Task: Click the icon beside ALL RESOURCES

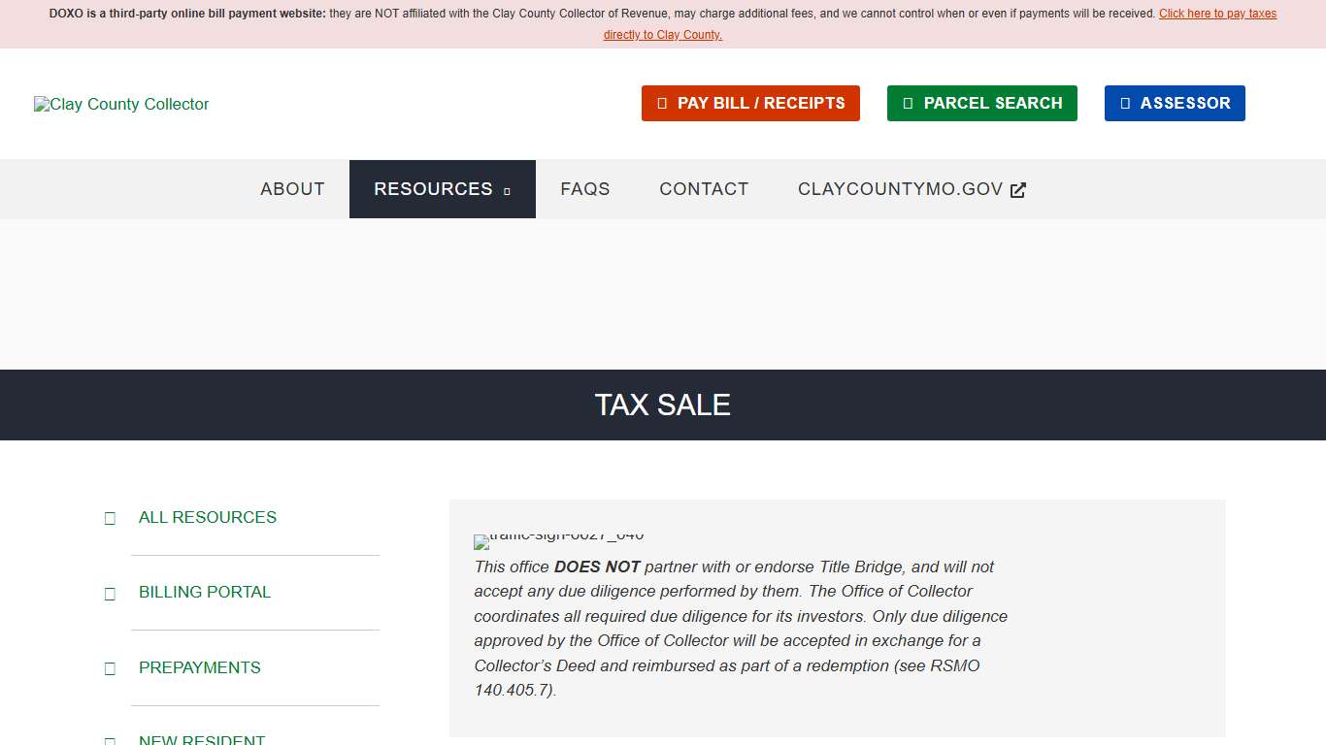Action: (x=109, y=517)
